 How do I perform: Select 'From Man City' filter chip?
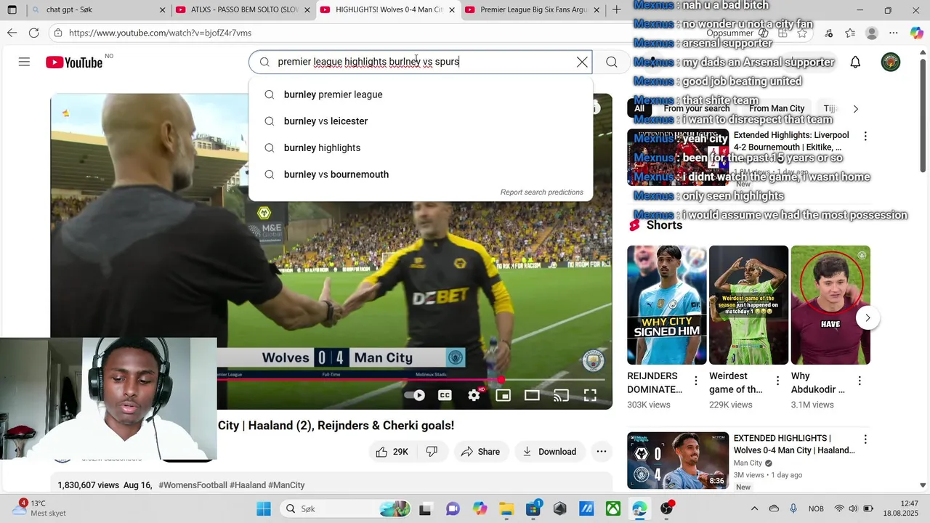(777, 108)
